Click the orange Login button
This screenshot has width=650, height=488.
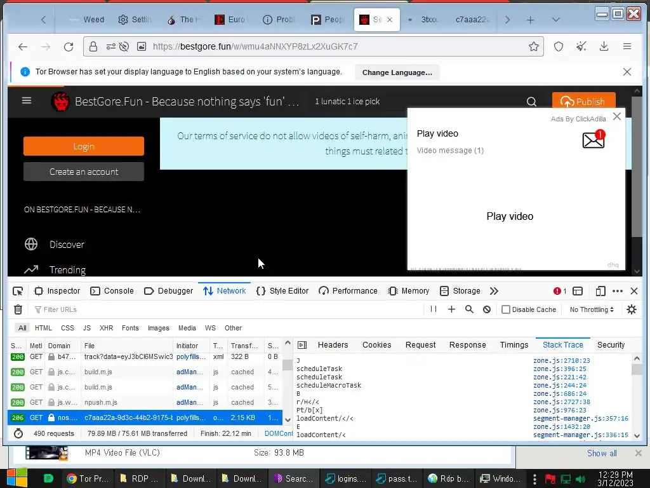click(x=84, y=146)
